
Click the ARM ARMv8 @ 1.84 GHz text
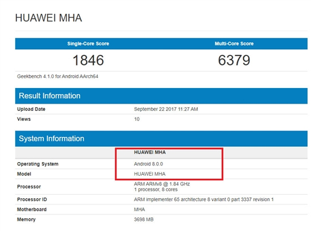162,184
